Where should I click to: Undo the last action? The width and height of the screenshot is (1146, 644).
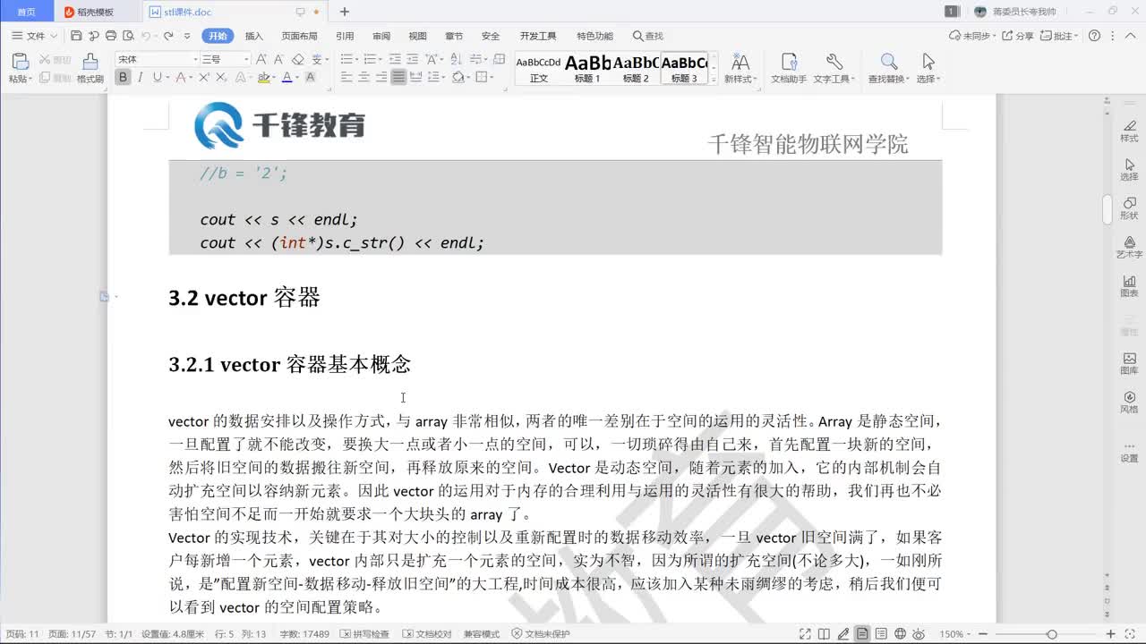coord(145,36)
